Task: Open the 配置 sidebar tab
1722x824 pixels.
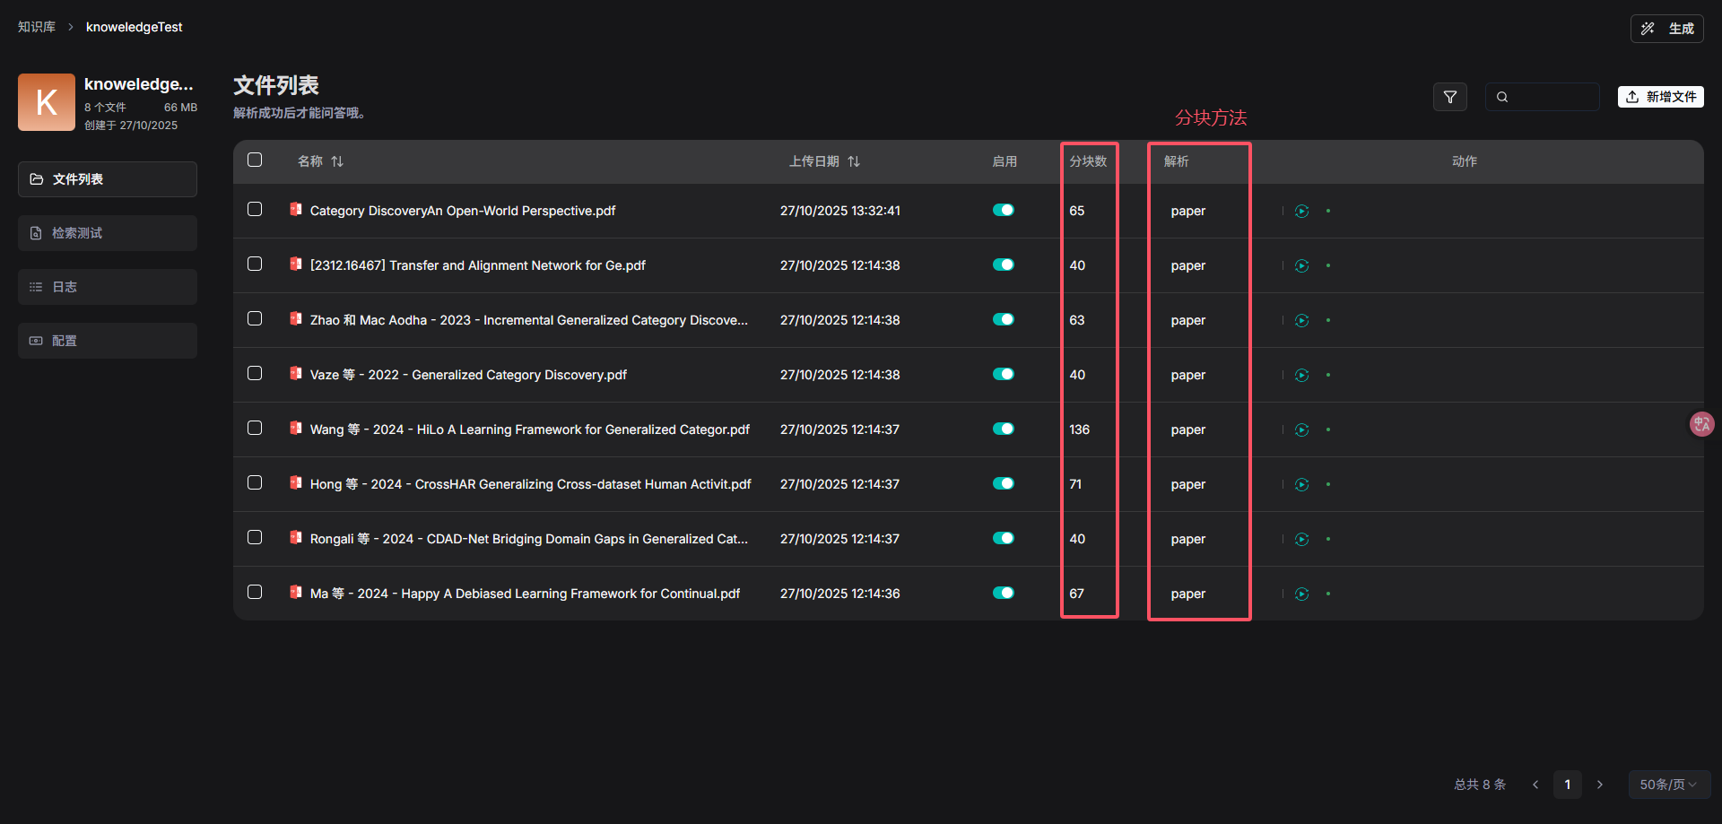Action: pos(108,341)
